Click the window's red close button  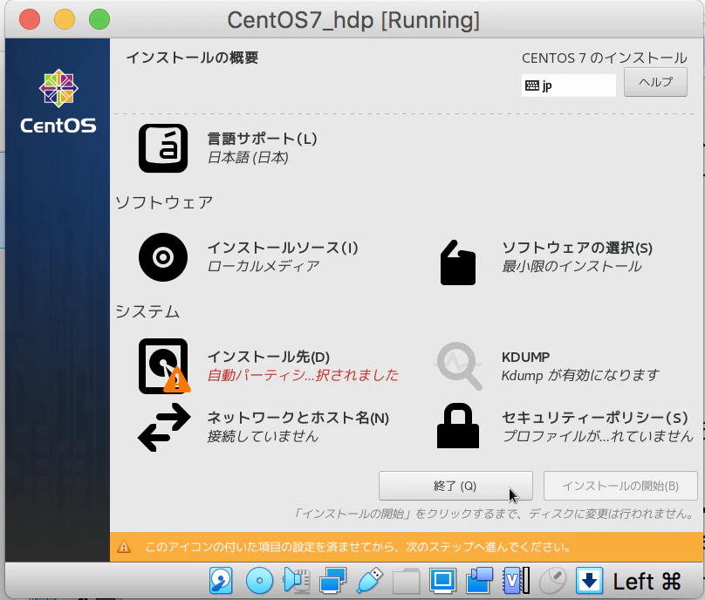coord(30,20)
